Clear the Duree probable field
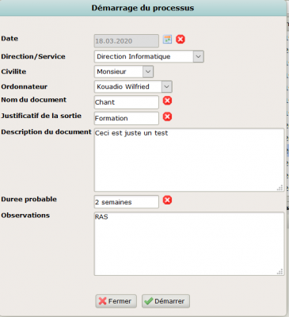This screenshot has width=289, height=317. coord(167,201)
